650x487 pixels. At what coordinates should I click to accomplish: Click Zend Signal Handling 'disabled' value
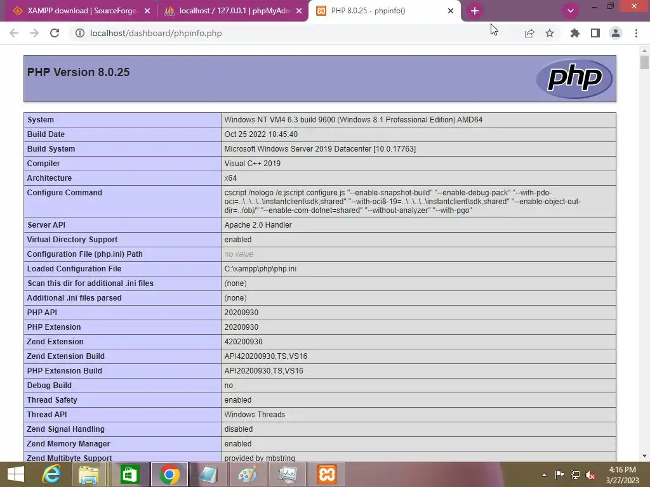[239, 429]
